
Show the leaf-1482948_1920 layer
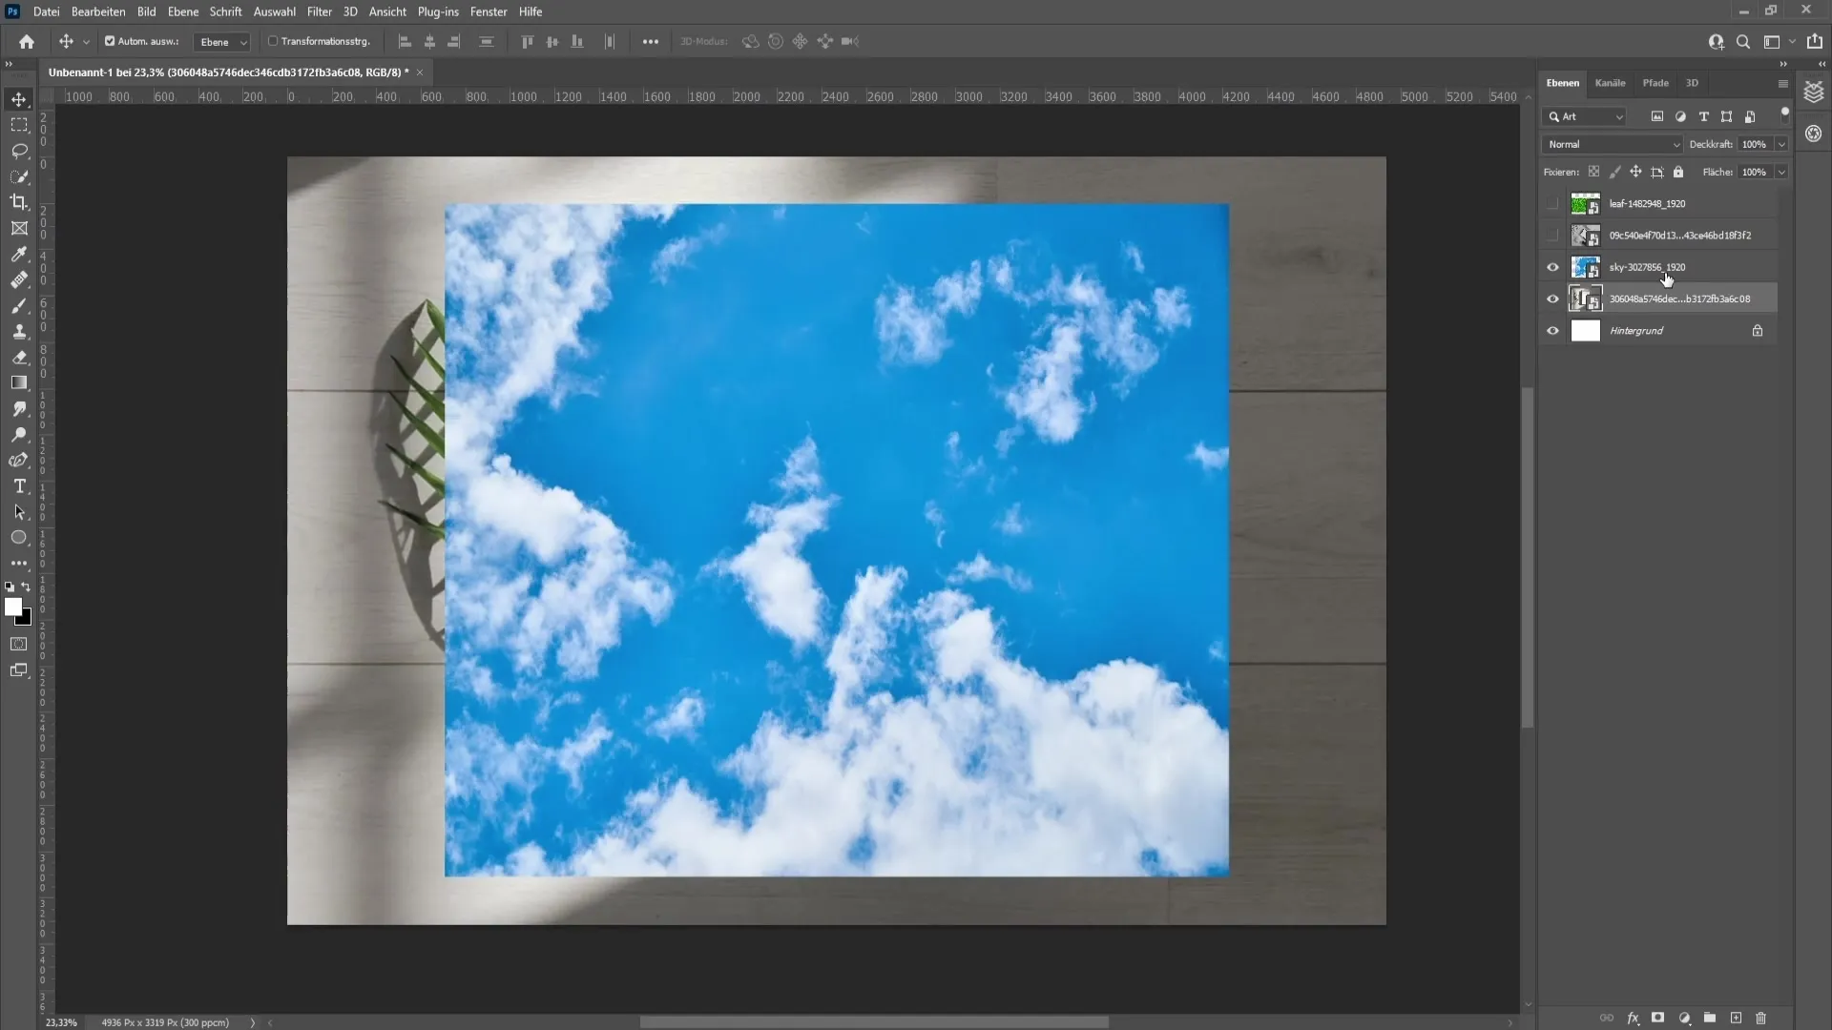point(1552,203)
